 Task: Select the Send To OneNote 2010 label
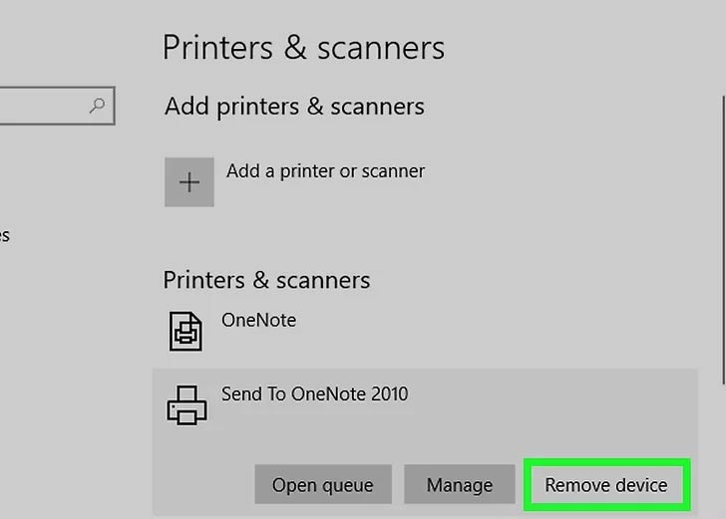click(314, 394)
